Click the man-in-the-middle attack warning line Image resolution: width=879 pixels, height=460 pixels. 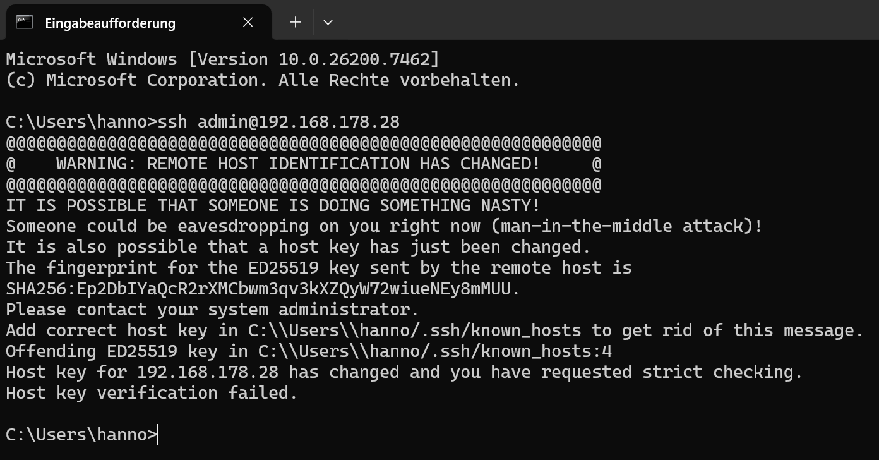pos(384,226)
